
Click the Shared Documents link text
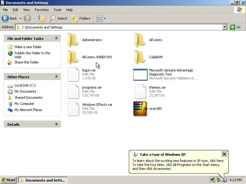28,98
